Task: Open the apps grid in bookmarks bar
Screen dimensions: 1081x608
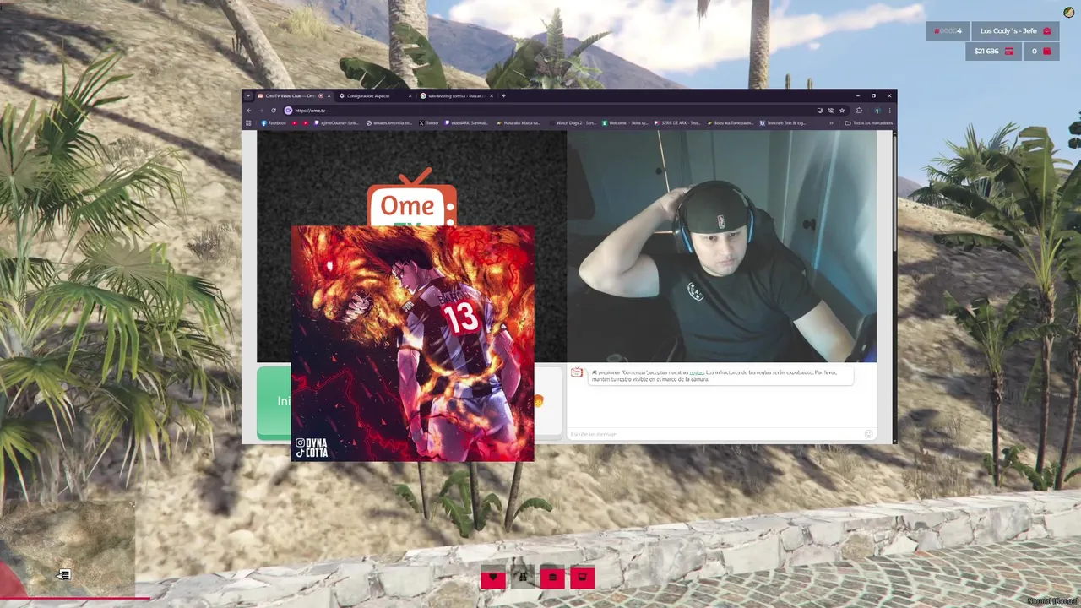Action: pos(248,123)
